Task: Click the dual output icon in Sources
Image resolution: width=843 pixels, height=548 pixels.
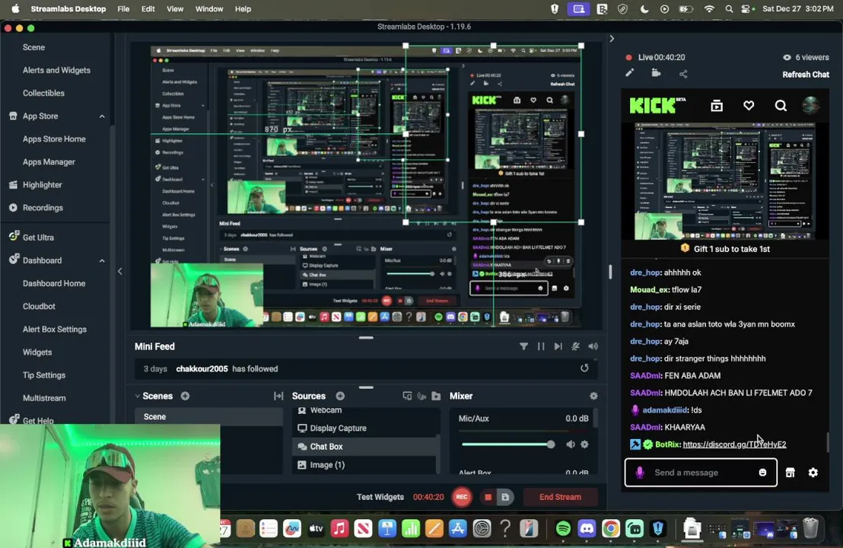Action: [407, 396]
